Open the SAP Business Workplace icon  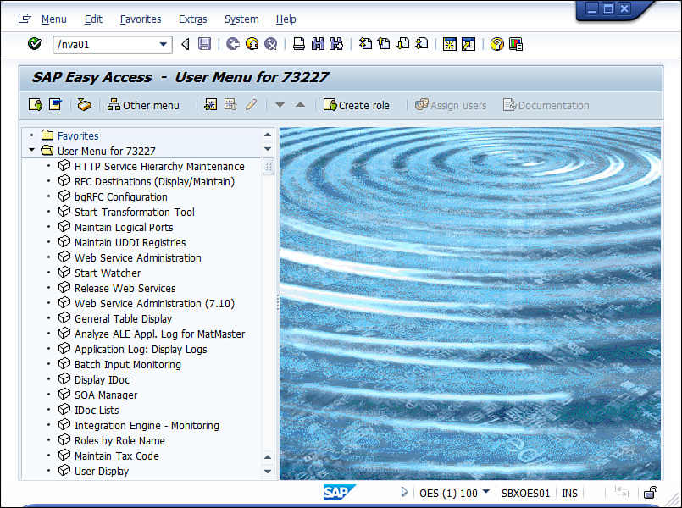84,105
